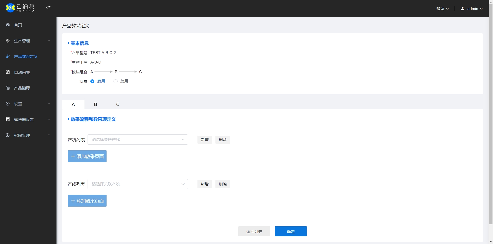
Task: Click the 首页 dashboard icon
Action: pos(8,25)
